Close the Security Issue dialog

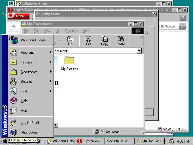[x=154, y=14]
